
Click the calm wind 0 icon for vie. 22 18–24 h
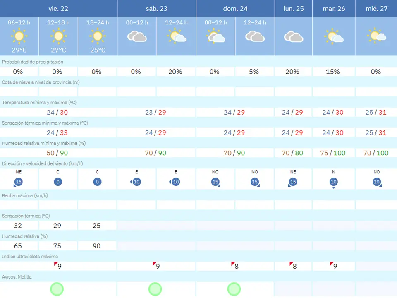pyautogui.click(x=97, y=182)
